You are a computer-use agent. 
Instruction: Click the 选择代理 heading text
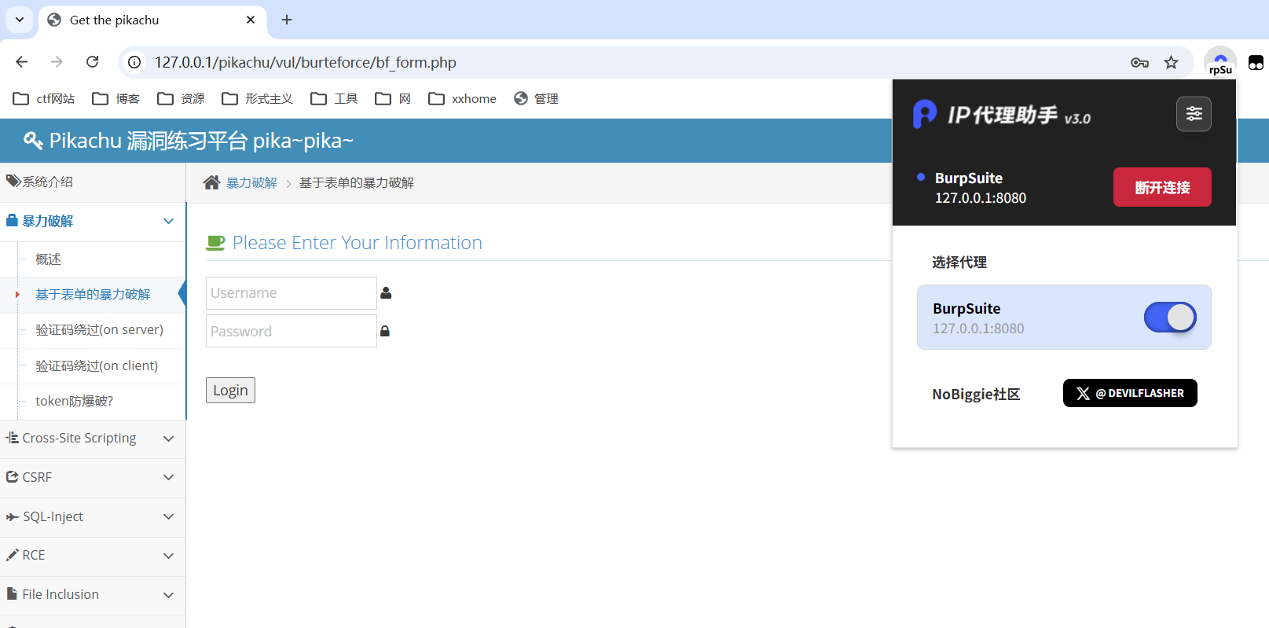click(959, 263)
